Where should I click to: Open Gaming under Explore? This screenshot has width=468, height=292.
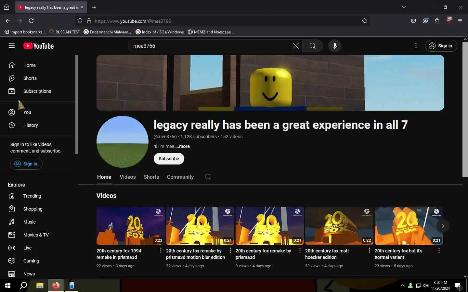point(38,261)
